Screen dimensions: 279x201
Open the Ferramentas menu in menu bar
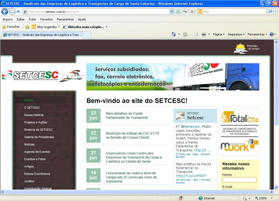tap(65, 19)
